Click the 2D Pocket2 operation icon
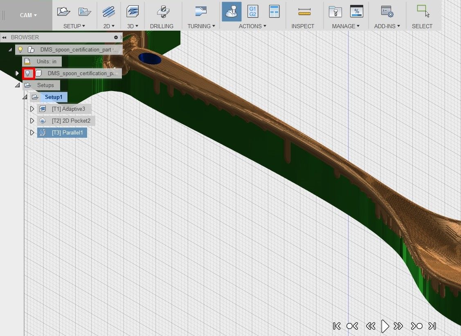This screenshot has height=336, width=461. coord(43,121)
